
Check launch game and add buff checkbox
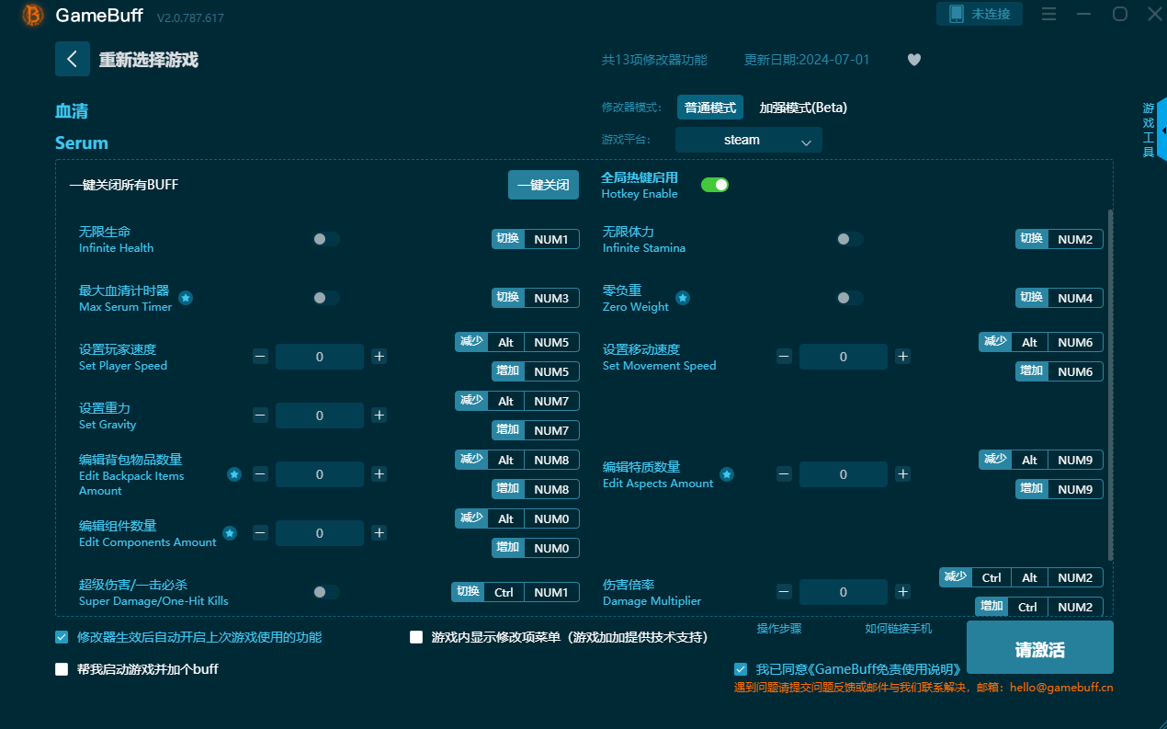click(62, 669)
